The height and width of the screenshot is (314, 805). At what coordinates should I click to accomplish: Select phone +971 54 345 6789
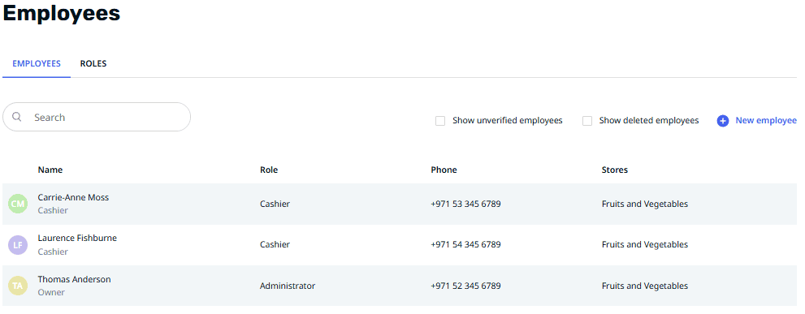pyautogui.click(x=465, y=245)
